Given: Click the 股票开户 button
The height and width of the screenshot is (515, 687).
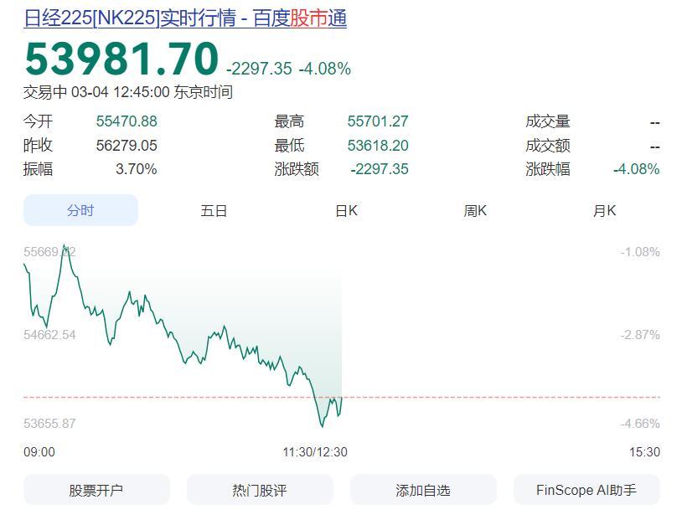Looking at the screenshot, I should (96, 490).
